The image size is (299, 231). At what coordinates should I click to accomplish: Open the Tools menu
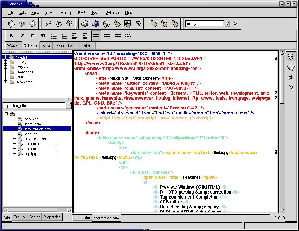click(x=95, y=13)
